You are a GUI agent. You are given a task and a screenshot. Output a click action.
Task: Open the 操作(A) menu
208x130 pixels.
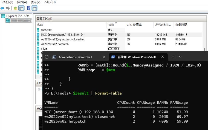point(22,2)
